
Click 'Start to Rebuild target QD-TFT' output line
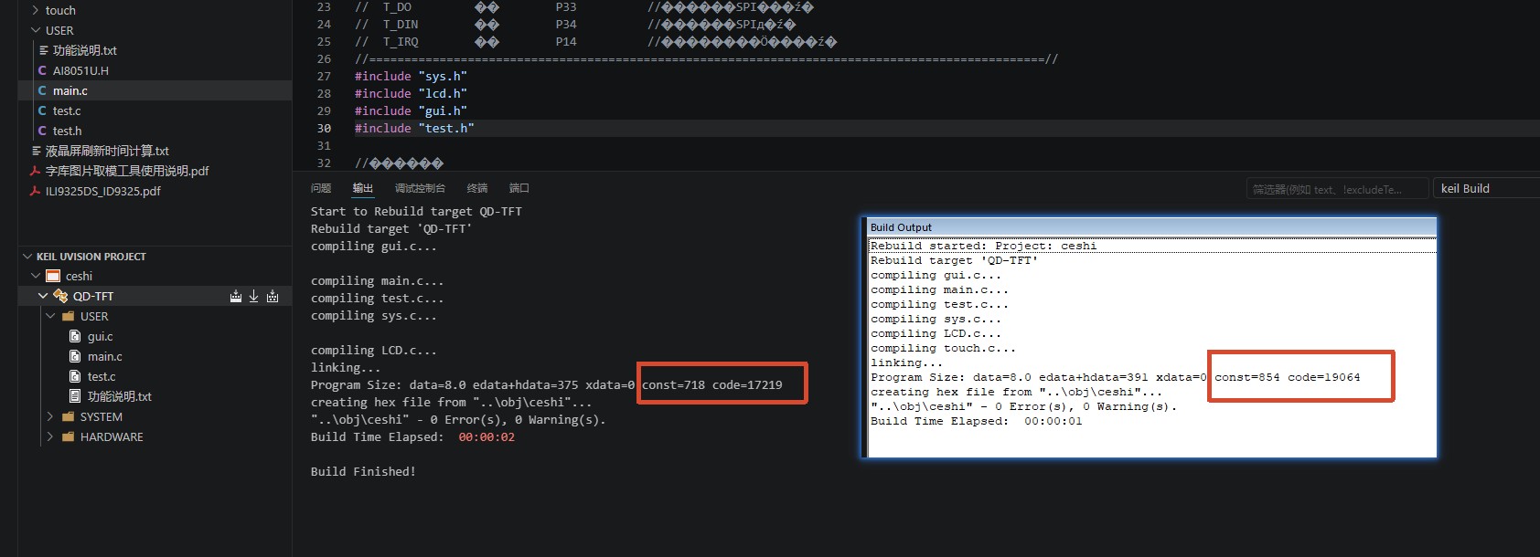click(x=416, y=211)
